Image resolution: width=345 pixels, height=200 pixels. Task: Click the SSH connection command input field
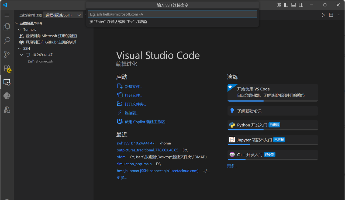point(172,14)
